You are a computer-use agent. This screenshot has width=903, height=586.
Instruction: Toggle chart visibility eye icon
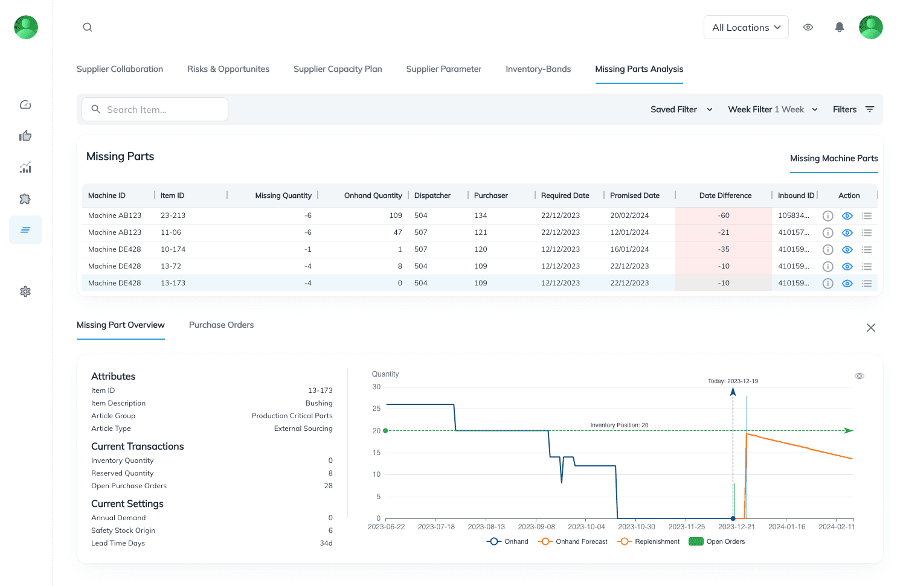click(x=859, y=376)
